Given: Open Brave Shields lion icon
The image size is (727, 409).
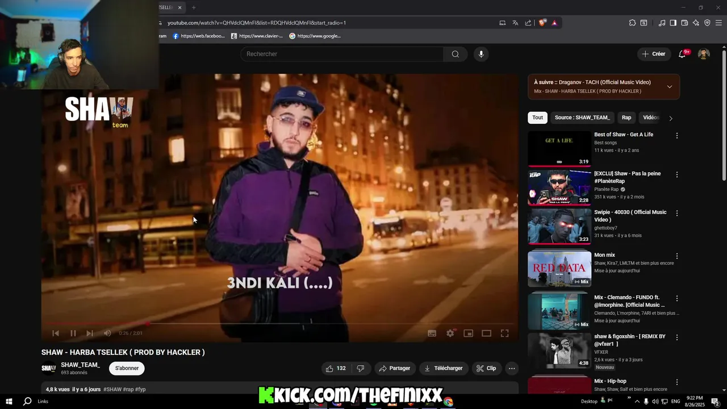Looking at the screenshot, I should pos(542,23).
